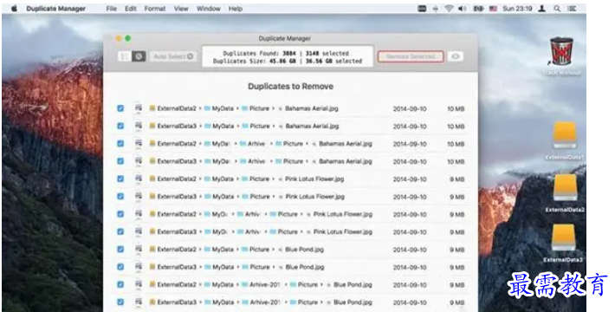Open the Duplicate Manager app menu
The image size is (615, 312).
(55, 9)
